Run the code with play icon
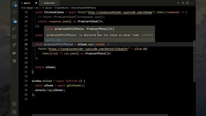This screenshot has height=116, width=206. tap(178, 3)
